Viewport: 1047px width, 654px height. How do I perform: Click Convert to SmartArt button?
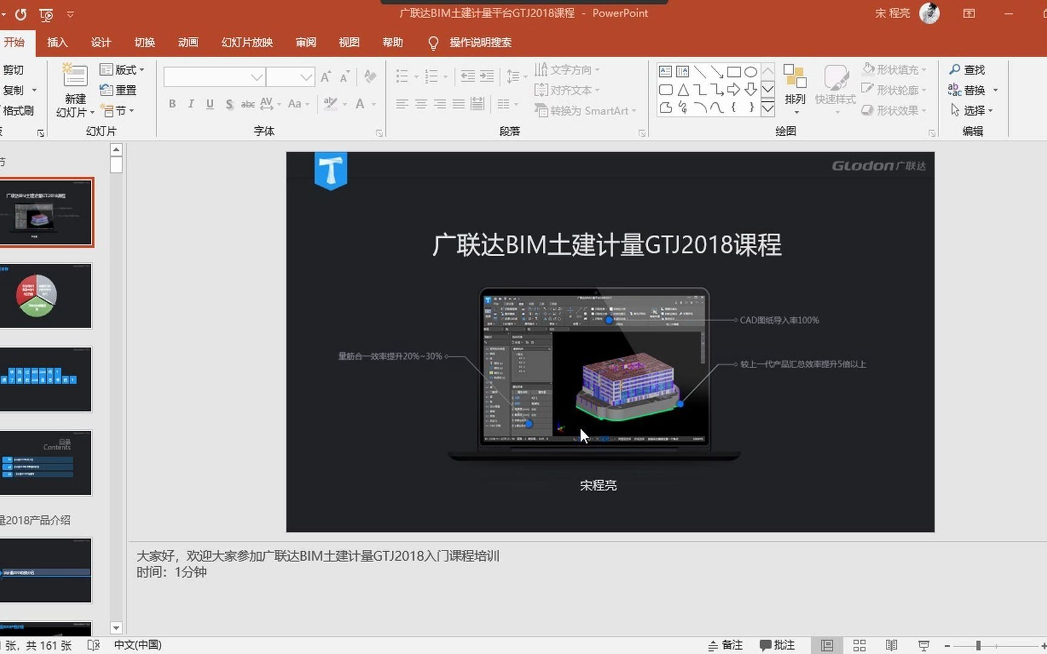point(585,111)
